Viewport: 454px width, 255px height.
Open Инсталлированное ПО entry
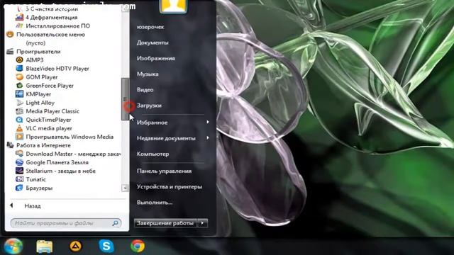click(57, 25)
